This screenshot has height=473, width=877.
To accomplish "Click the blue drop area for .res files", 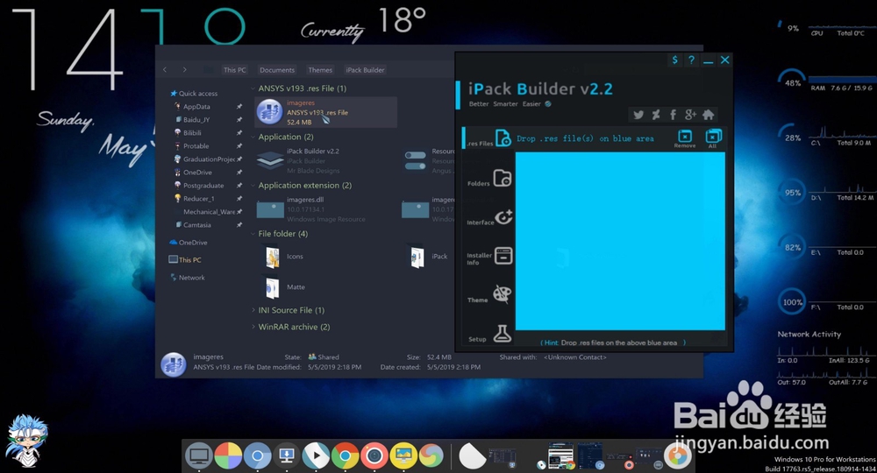I will tap(620, 241).
